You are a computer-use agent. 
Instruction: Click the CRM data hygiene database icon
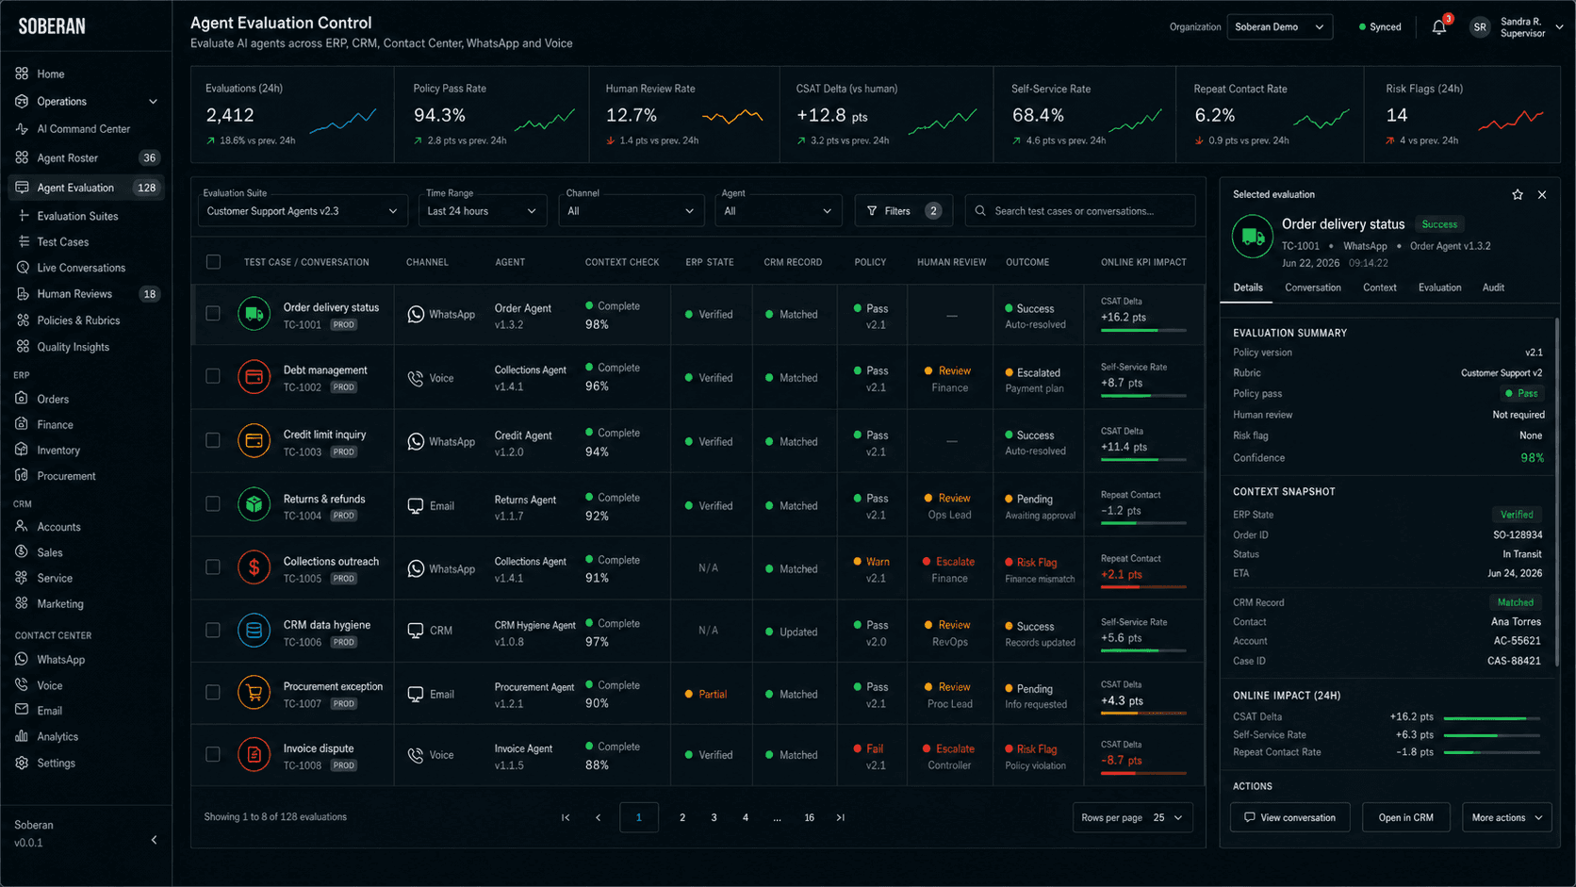254,630
